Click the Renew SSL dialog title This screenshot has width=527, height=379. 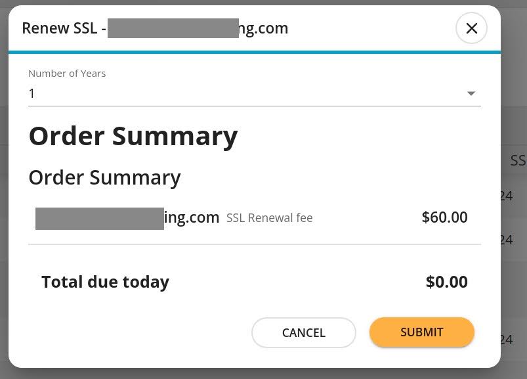(x=155, y=28)
